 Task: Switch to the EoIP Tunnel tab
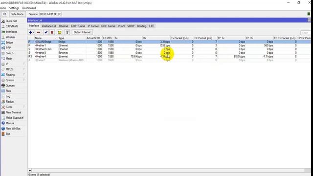coord(78,26)
